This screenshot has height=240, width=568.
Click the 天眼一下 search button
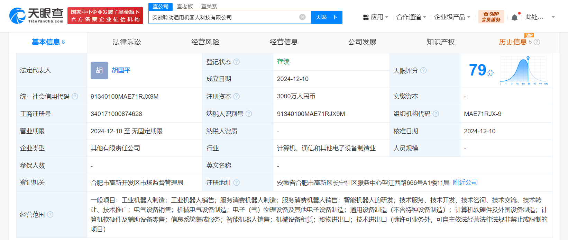pyautogui.click(x=327, y=17)
